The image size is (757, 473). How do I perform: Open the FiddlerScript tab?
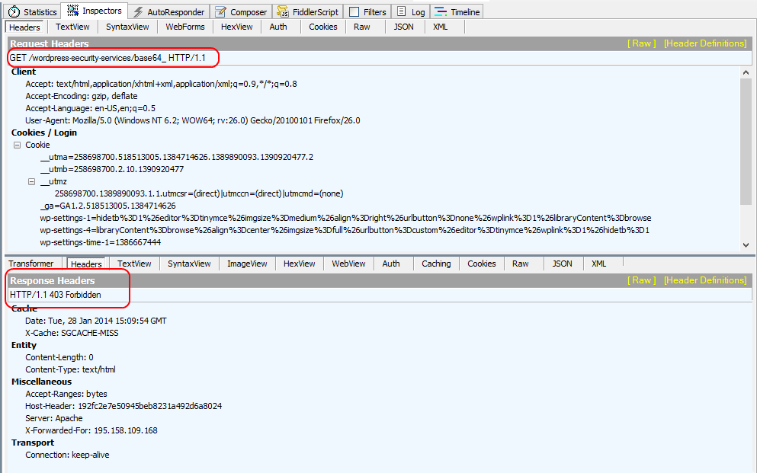click(308, 11)
